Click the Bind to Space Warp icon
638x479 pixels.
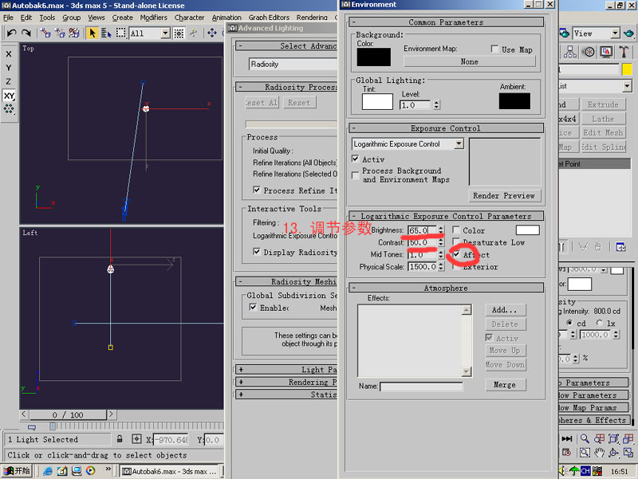pos(74,33)
